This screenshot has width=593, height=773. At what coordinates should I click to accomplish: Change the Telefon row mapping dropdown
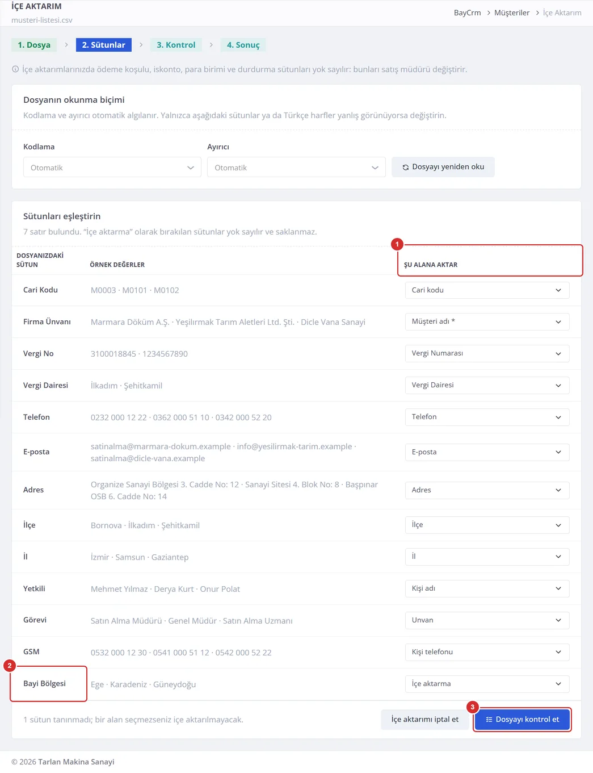coord(487,417)
